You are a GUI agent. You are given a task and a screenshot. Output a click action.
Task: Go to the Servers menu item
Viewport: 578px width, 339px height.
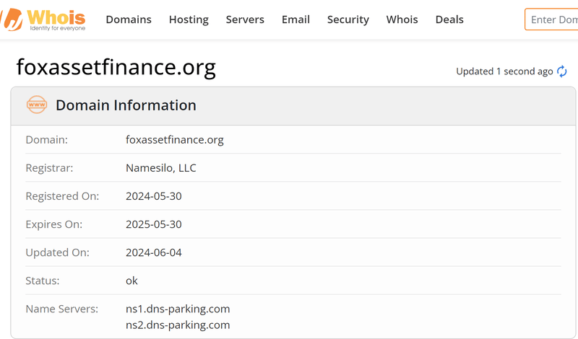245,19
